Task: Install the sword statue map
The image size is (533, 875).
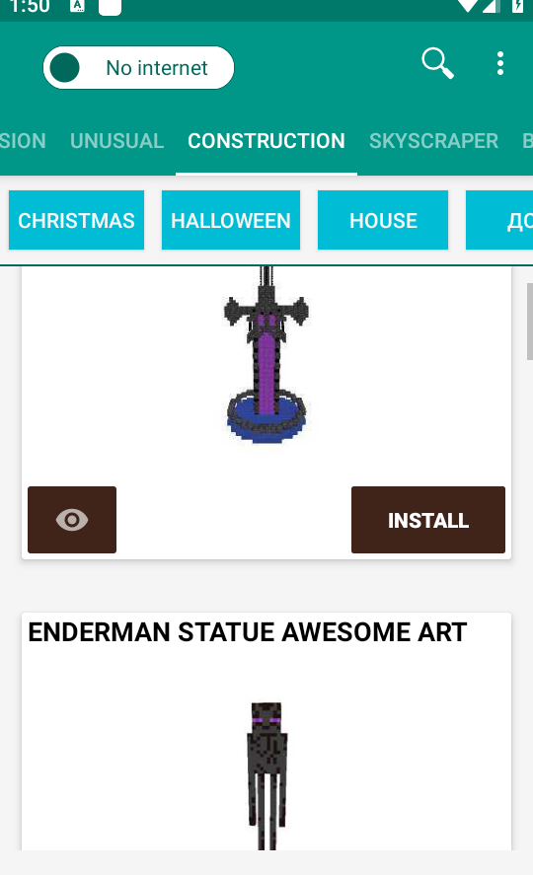Action: (x=428, y=520)
